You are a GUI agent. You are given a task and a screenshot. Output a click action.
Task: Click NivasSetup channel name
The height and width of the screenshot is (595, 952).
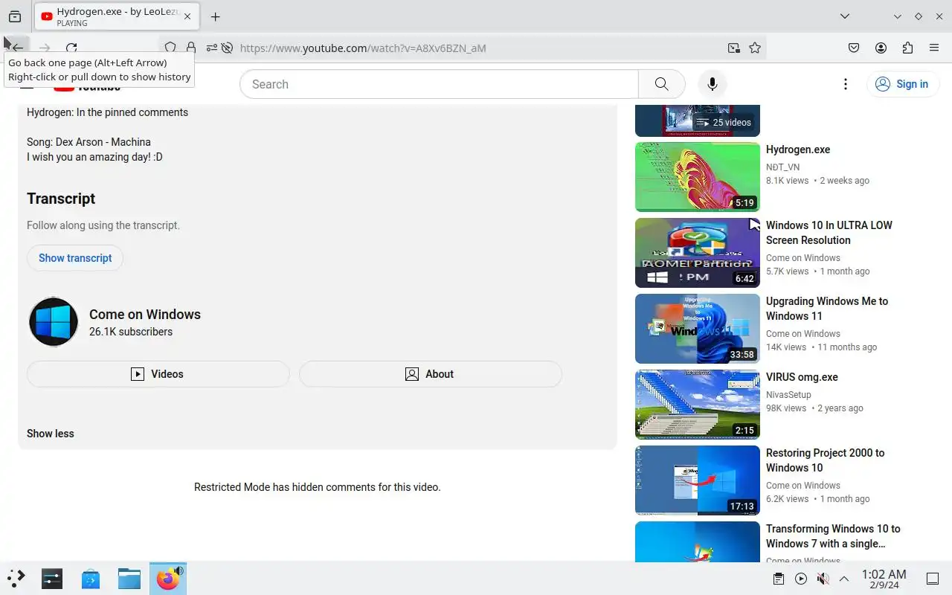click(788, 395)
